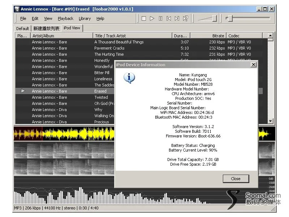
Task: Pause the track with Pause button
Action: click(160, 18)
